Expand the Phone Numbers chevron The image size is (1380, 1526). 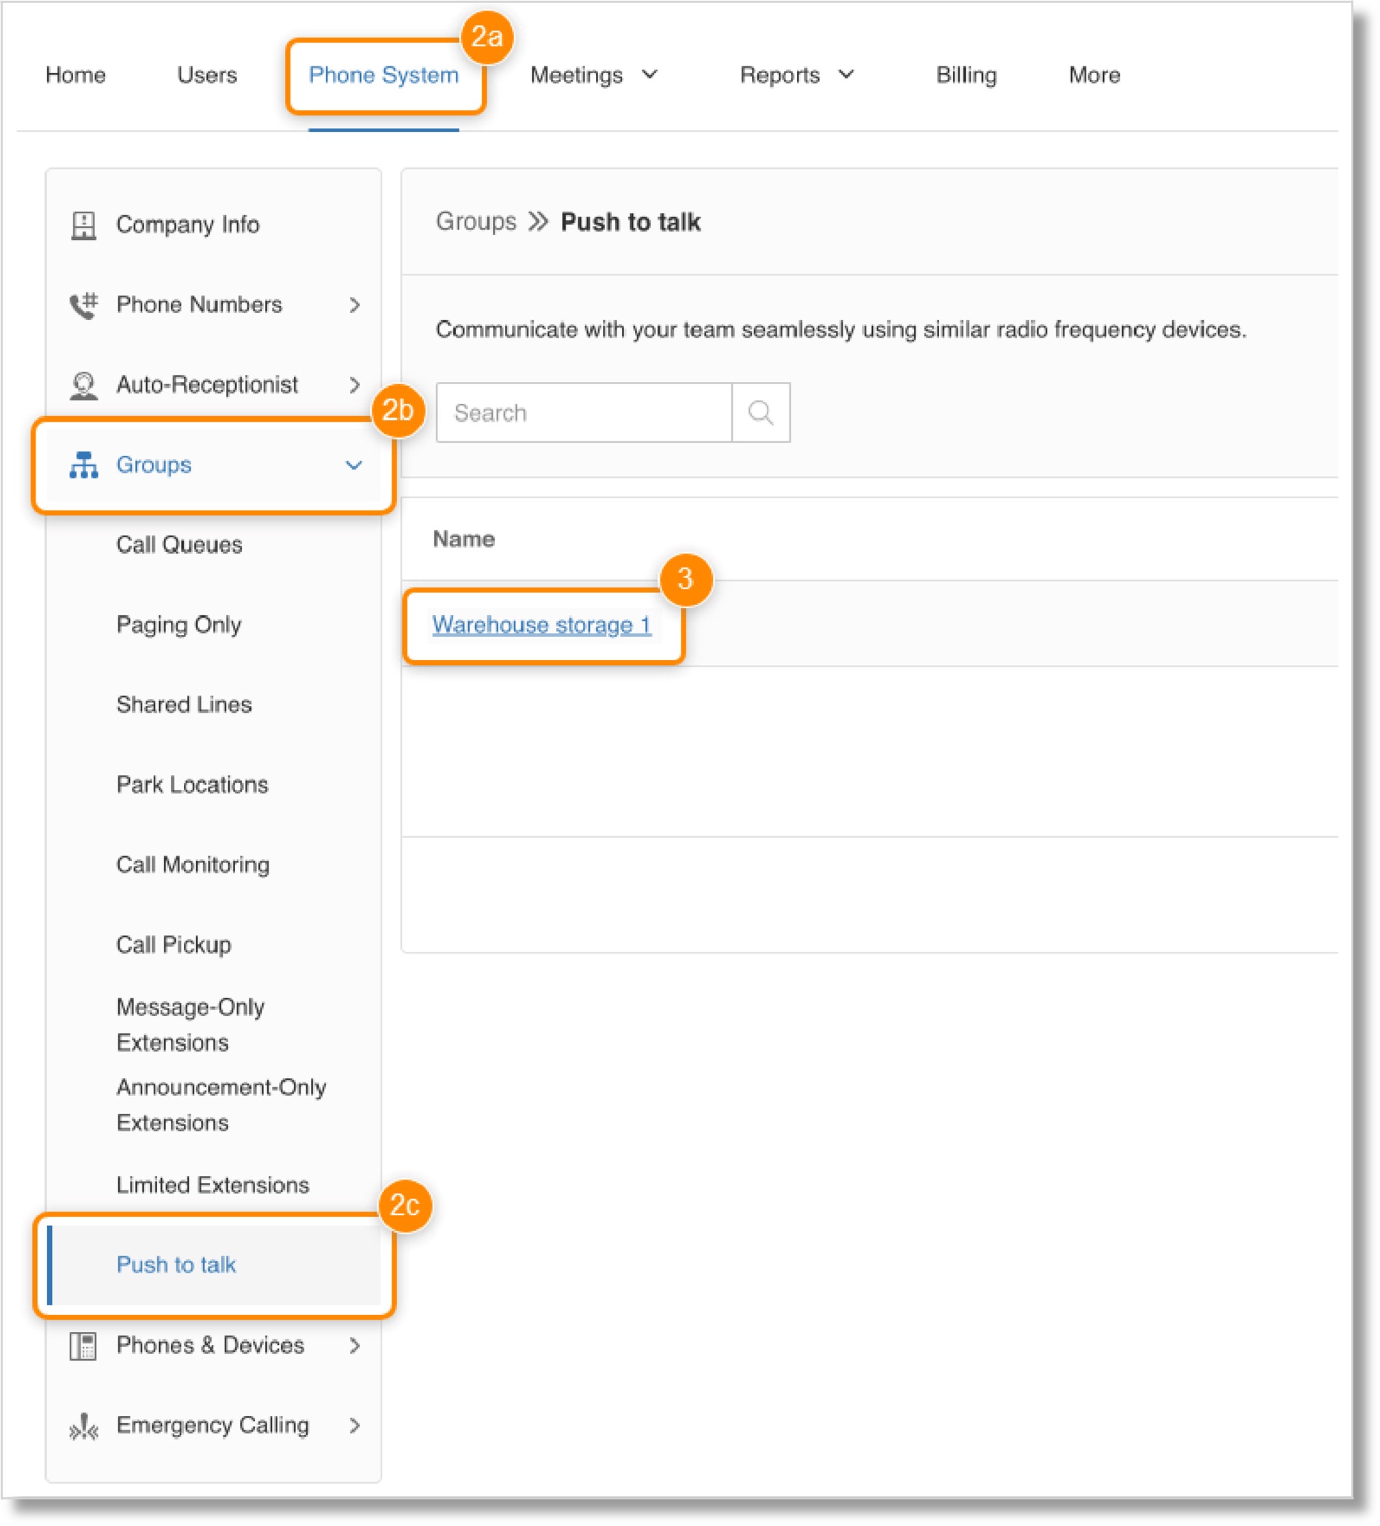coord(354,305)
